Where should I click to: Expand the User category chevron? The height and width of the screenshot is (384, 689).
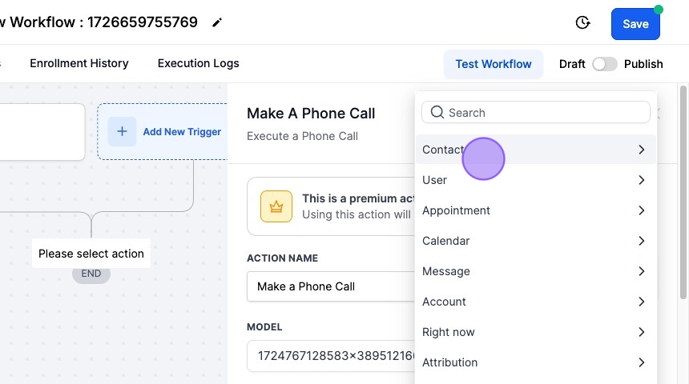coord(641,180)
